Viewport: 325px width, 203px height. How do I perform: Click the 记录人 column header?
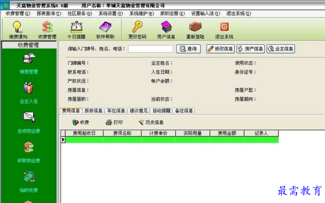[x=261, y=133]
